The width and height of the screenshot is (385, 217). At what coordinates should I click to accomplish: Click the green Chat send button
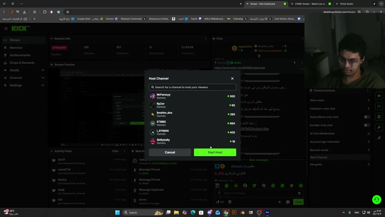click(298, 202)
